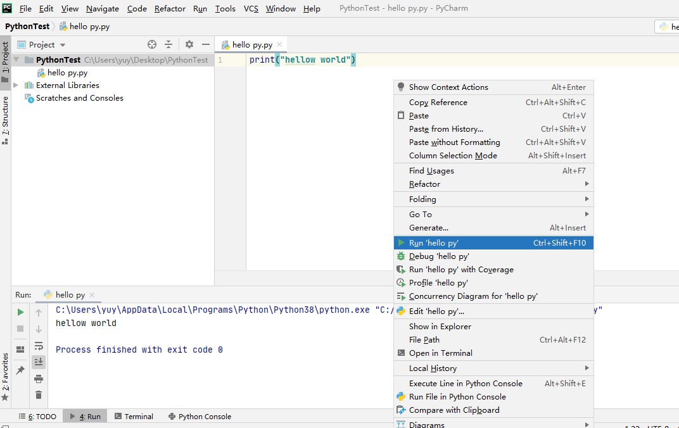Expand the Refactor submenu in context menu
The height and width of the screenshot is (428, 679).
(493, 184)
